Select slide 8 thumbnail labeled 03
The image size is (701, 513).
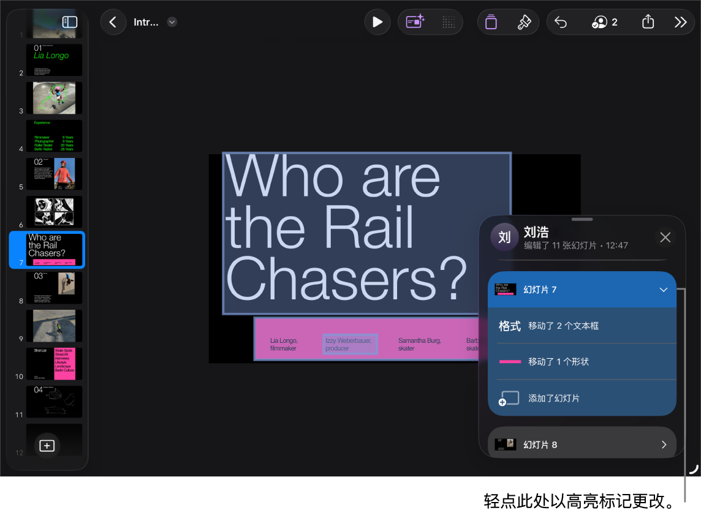[54, 288]
